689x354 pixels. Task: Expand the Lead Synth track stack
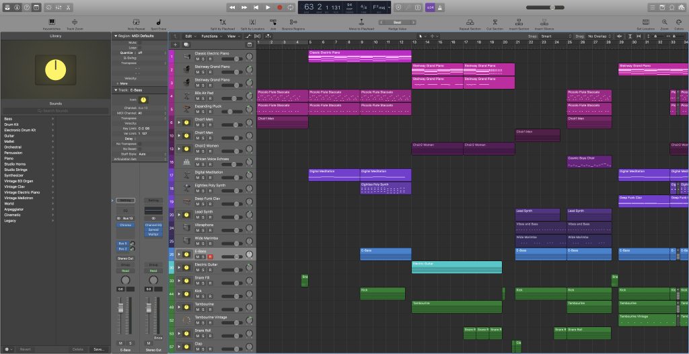179,215
